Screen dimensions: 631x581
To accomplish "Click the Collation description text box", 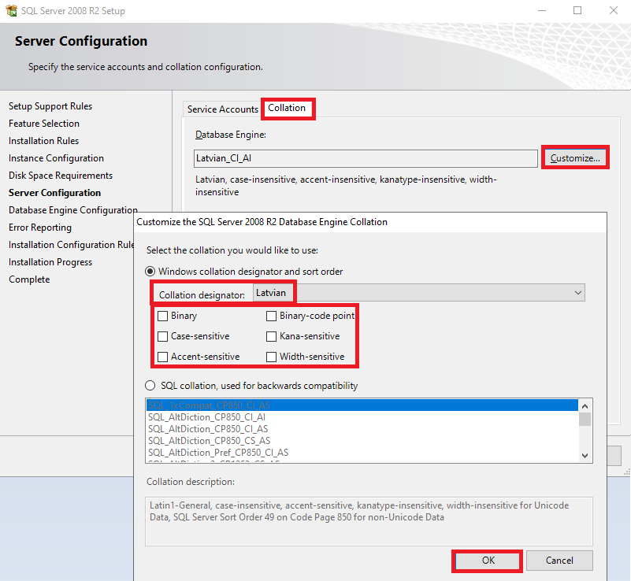I will [369, 521].
